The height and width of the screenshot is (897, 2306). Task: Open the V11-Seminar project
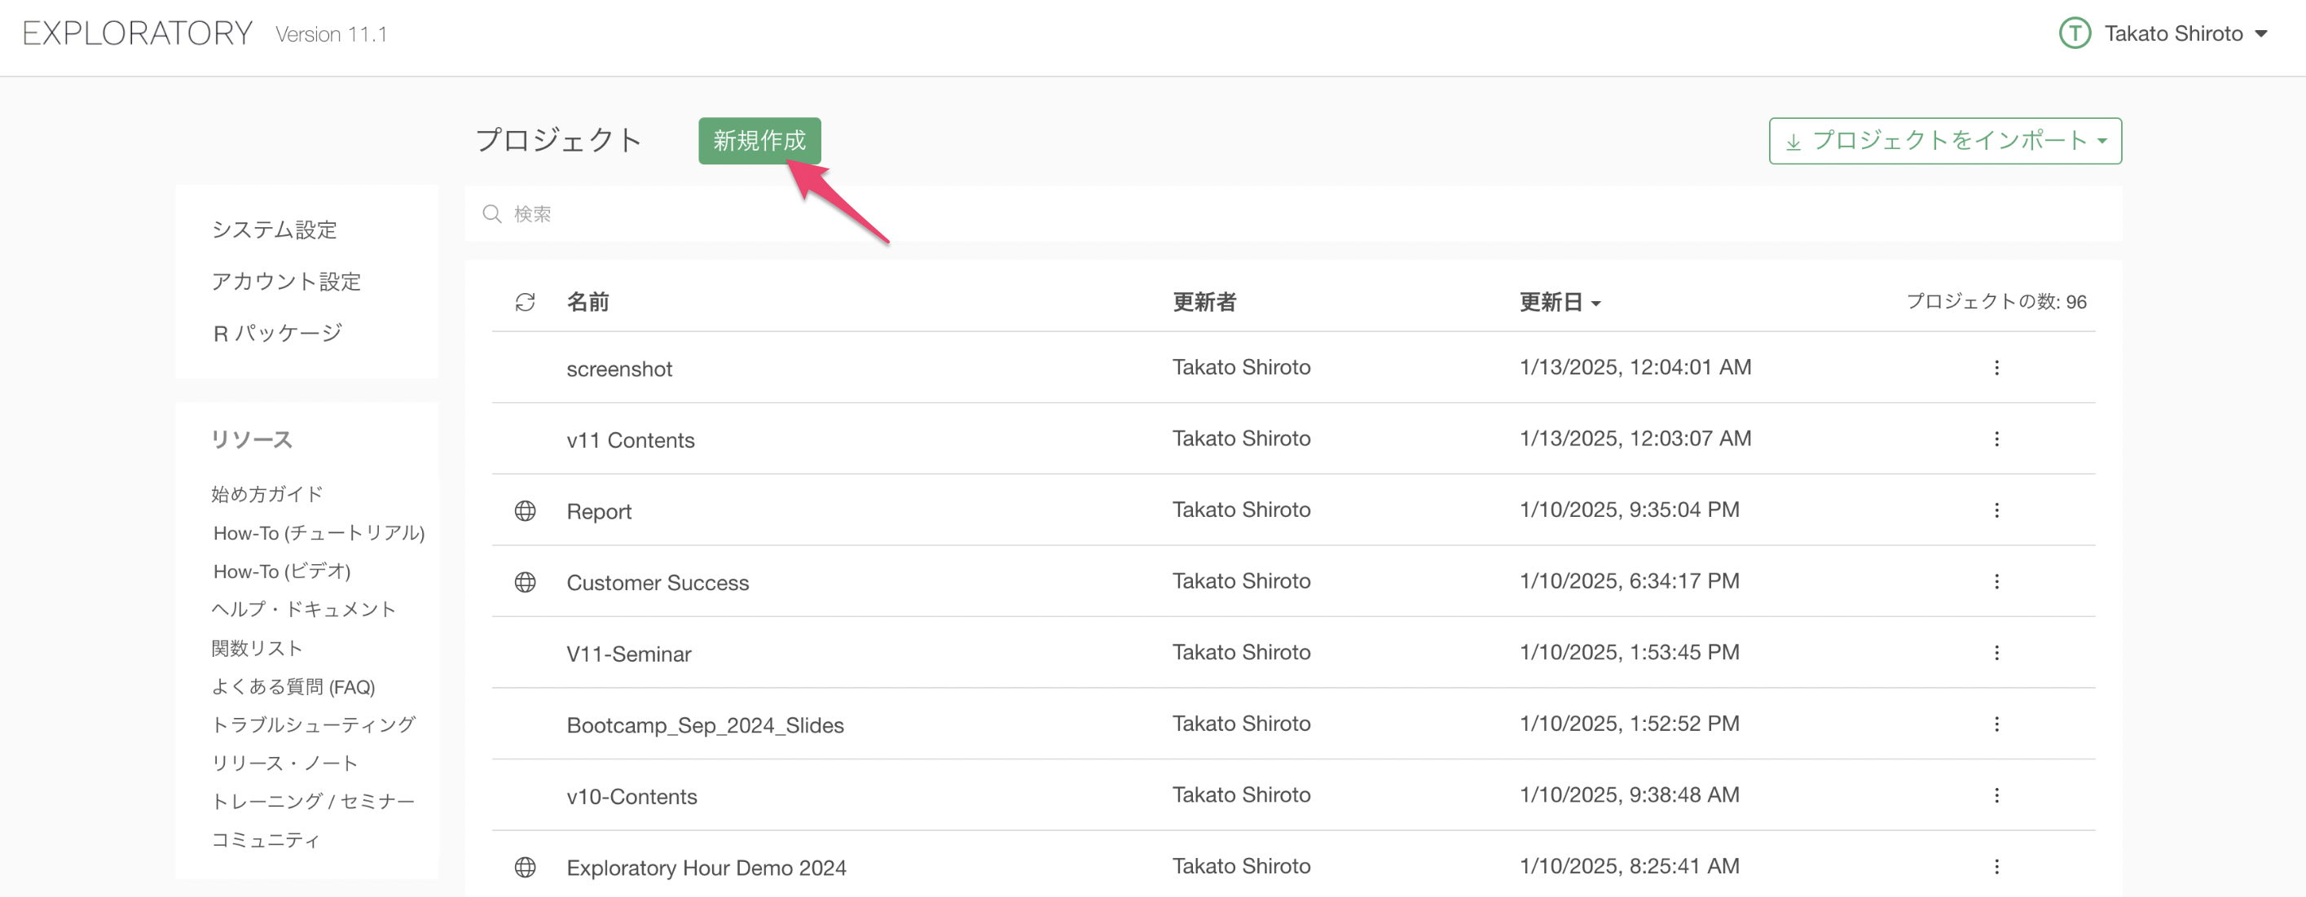pos(628,654)
